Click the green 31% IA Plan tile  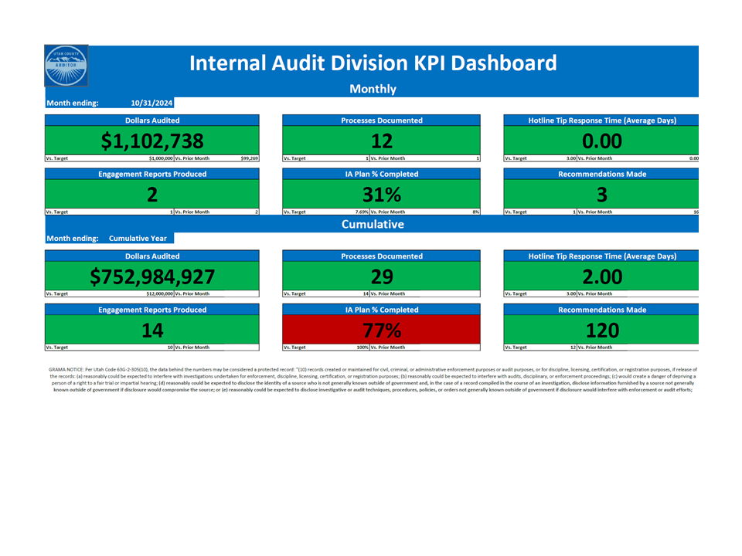382,195
